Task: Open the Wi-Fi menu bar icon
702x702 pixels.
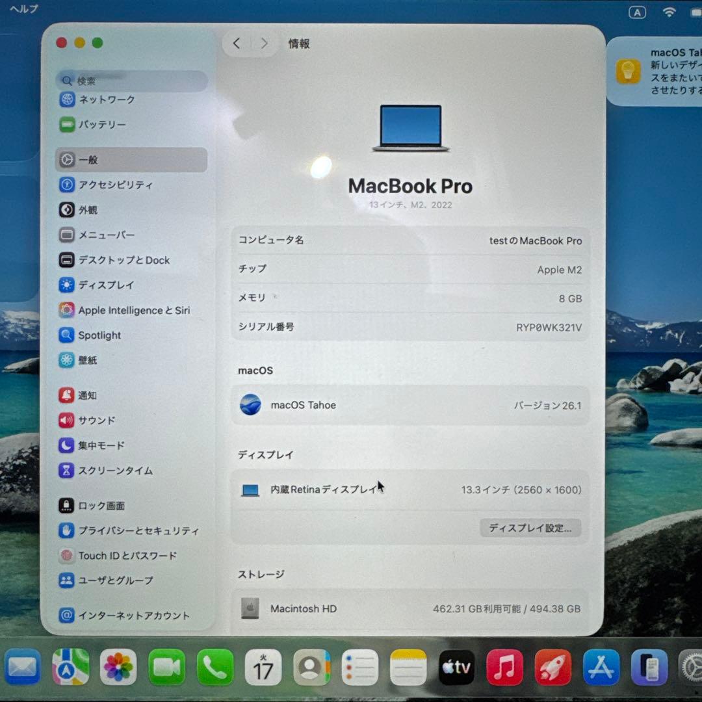Action: pos(669,12)
